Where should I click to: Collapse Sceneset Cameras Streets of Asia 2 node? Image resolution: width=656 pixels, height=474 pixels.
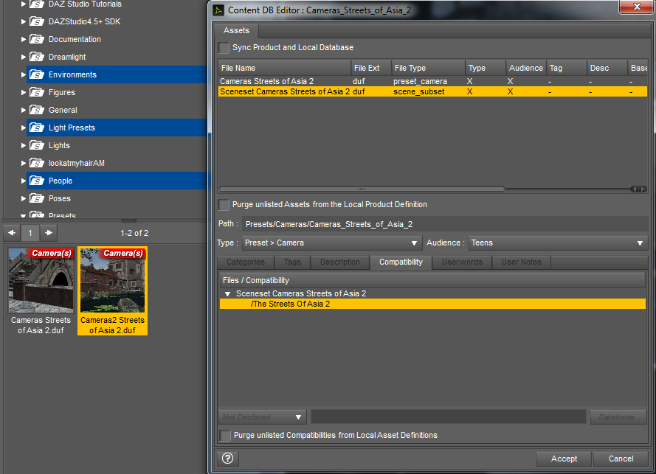(227, 294)
